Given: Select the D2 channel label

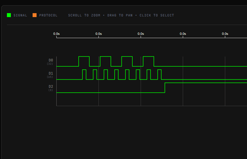Looking at the screenshot, I should (51, 86).
